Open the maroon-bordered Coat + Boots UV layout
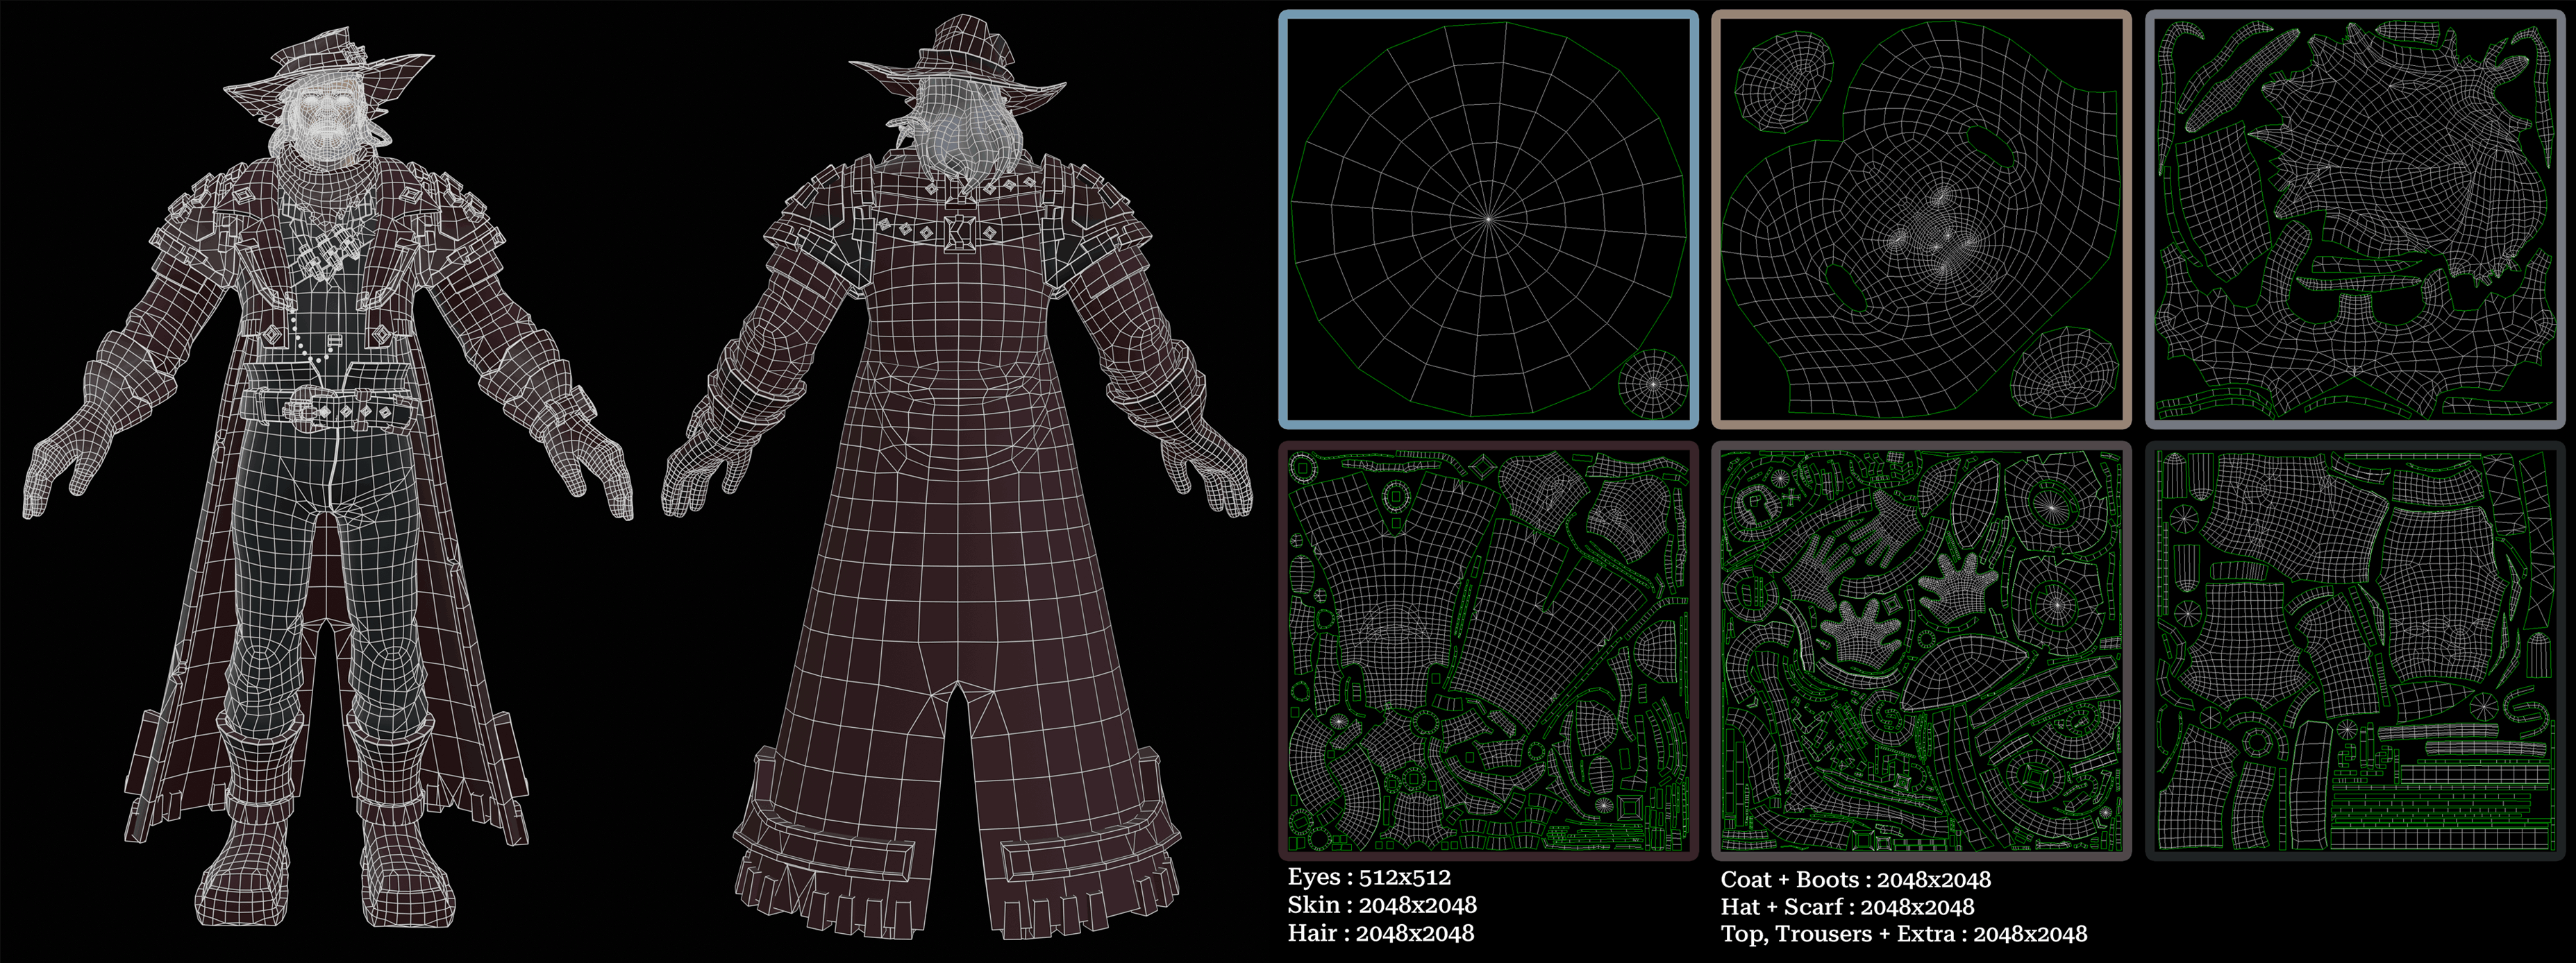2576x963 pixels. click(x=1488, y=651)
